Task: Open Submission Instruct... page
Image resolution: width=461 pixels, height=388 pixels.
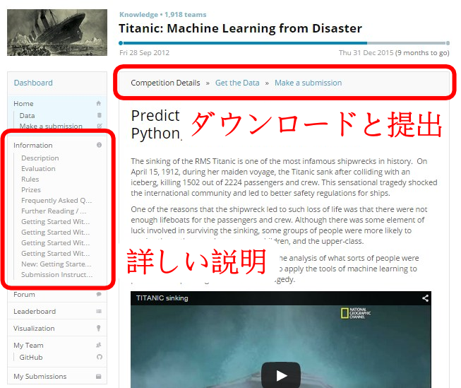Action: (x=56, y=275)
